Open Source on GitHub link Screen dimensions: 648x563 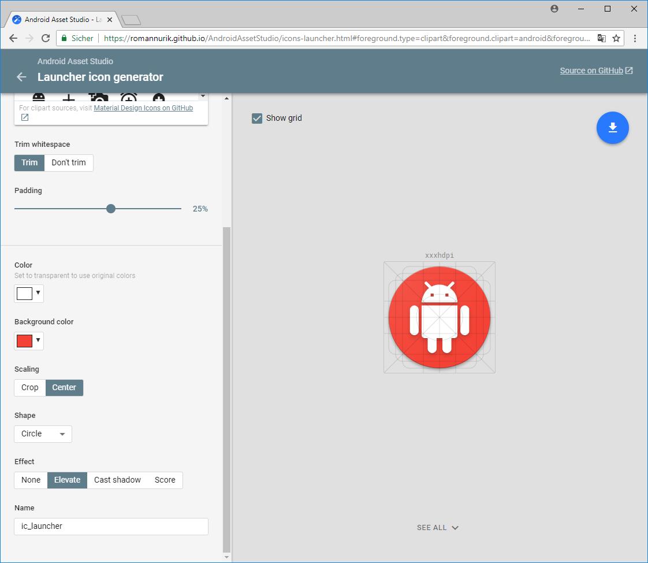[595, 71]
